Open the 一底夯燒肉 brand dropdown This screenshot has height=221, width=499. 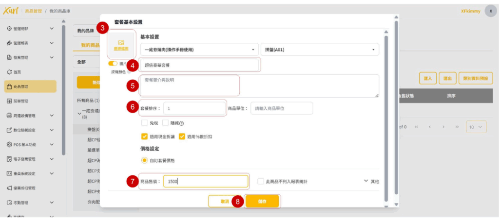[x=199, y=50]
